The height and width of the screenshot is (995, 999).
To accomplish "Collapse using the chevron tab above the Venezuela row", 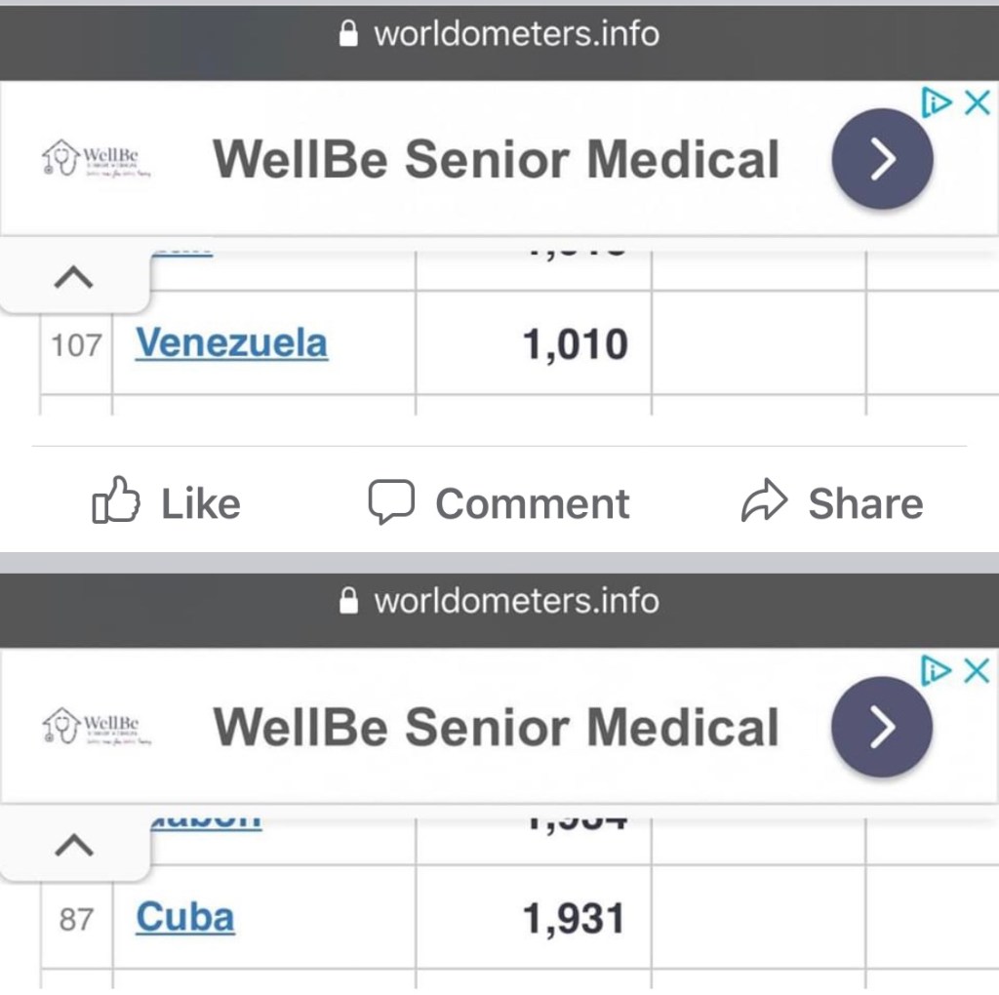I will (x=74, y=278).
